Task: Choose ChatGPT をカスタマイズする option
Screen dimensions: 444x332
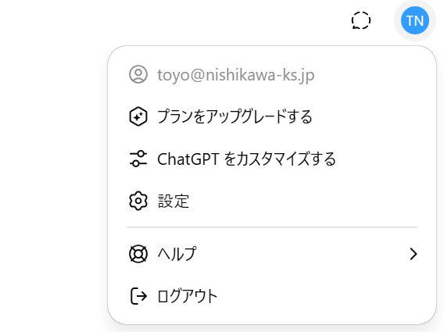Action: (272, 159)
